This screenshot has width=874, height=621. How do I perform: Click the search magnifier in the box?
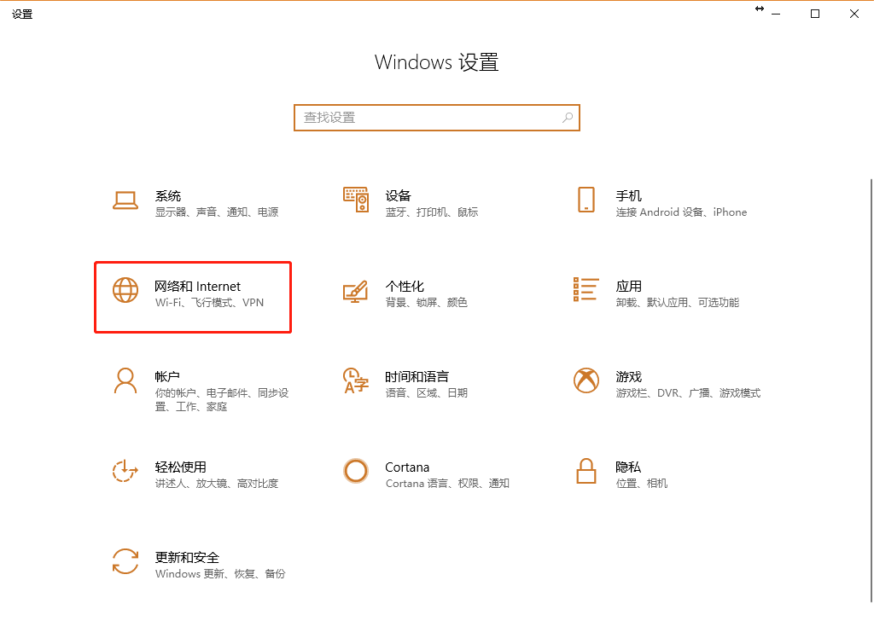(x=568, y=117)
